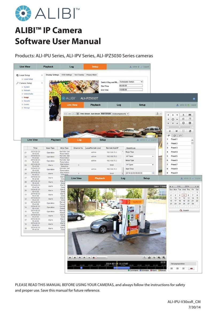Activate the wiper icon in PTZ panel
Image resolution: width=216 pixels, height=314 pixels.
pos(176,131)
